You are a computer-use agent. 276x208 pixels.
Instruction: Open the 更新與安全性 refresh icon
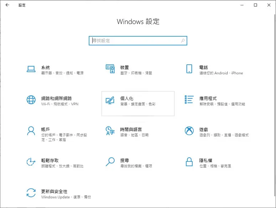(31, 193)
